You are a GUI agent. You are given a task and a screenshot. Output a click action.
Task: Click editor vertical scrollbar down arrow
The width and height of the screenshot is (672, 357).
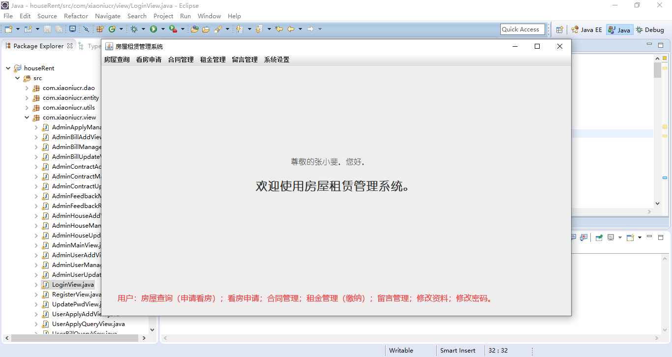coord(658,204)
